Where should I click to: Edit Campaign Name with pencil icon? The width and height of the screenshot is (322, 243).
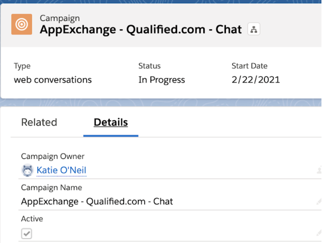click(x=319, y=202)
